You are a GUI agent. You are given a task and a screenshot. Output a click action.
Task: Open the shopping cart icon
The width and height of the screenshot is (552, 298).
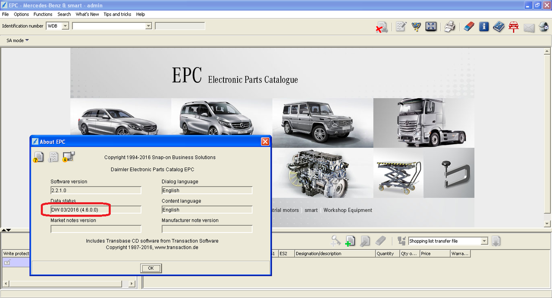point(416,27)
